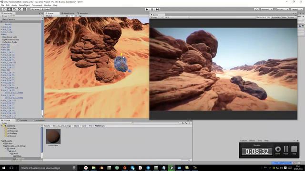Click Materials in the Project breadcrumb
The image size is (305, 171).
click(x=100, y=126)
